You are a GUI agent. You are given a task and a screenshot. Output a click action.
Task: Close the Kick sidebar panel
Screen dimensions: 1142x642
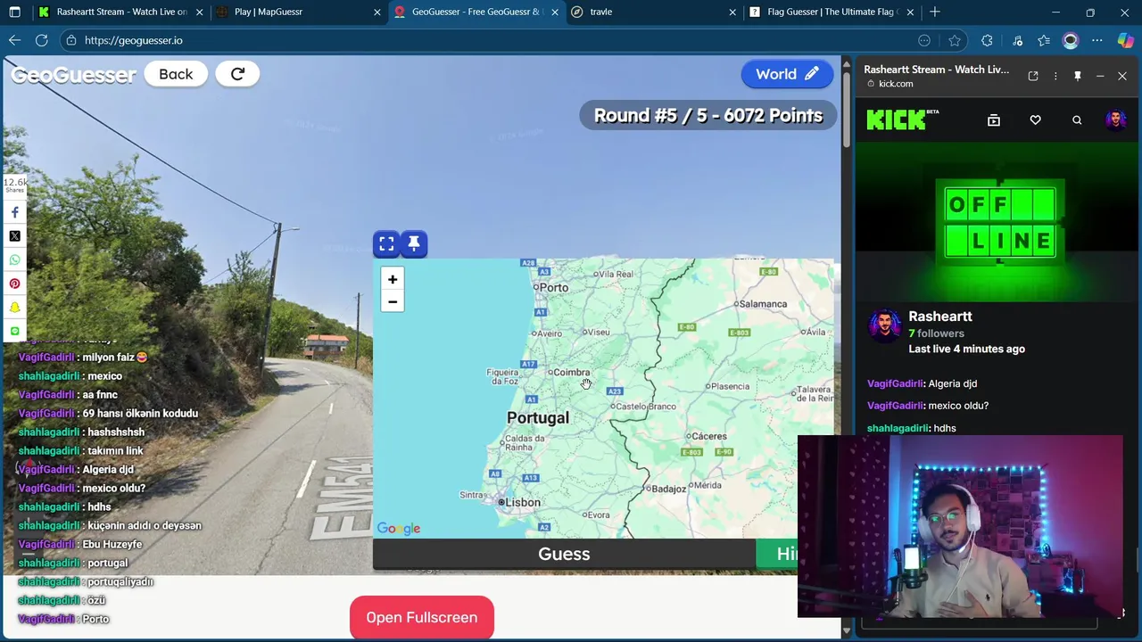pyautogui.click(x=1122, y=77)
